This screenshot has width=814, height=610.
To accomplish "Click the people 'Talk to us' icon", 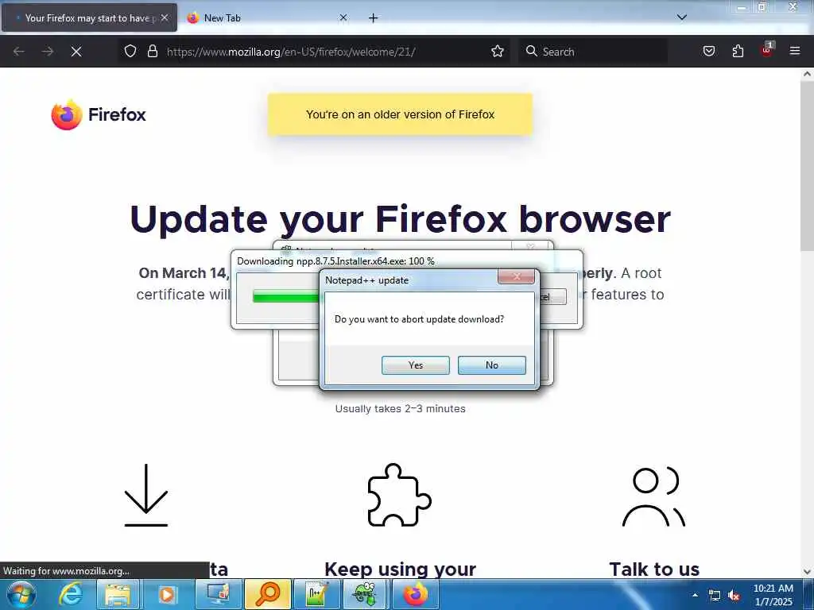I will pos(653,496).
